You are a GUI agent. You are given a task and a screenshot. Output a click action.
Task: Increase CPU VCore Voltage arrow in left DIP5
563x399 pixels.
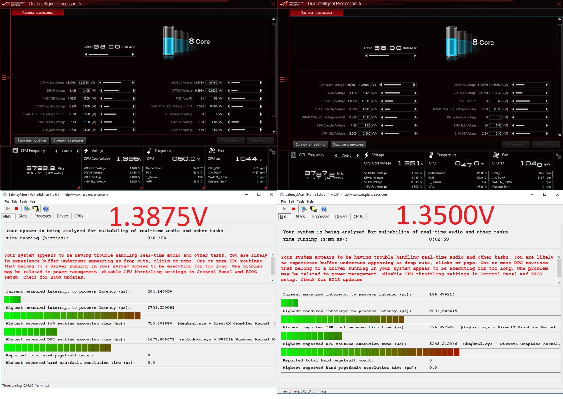pyautogui.click(x=133, y=83)
